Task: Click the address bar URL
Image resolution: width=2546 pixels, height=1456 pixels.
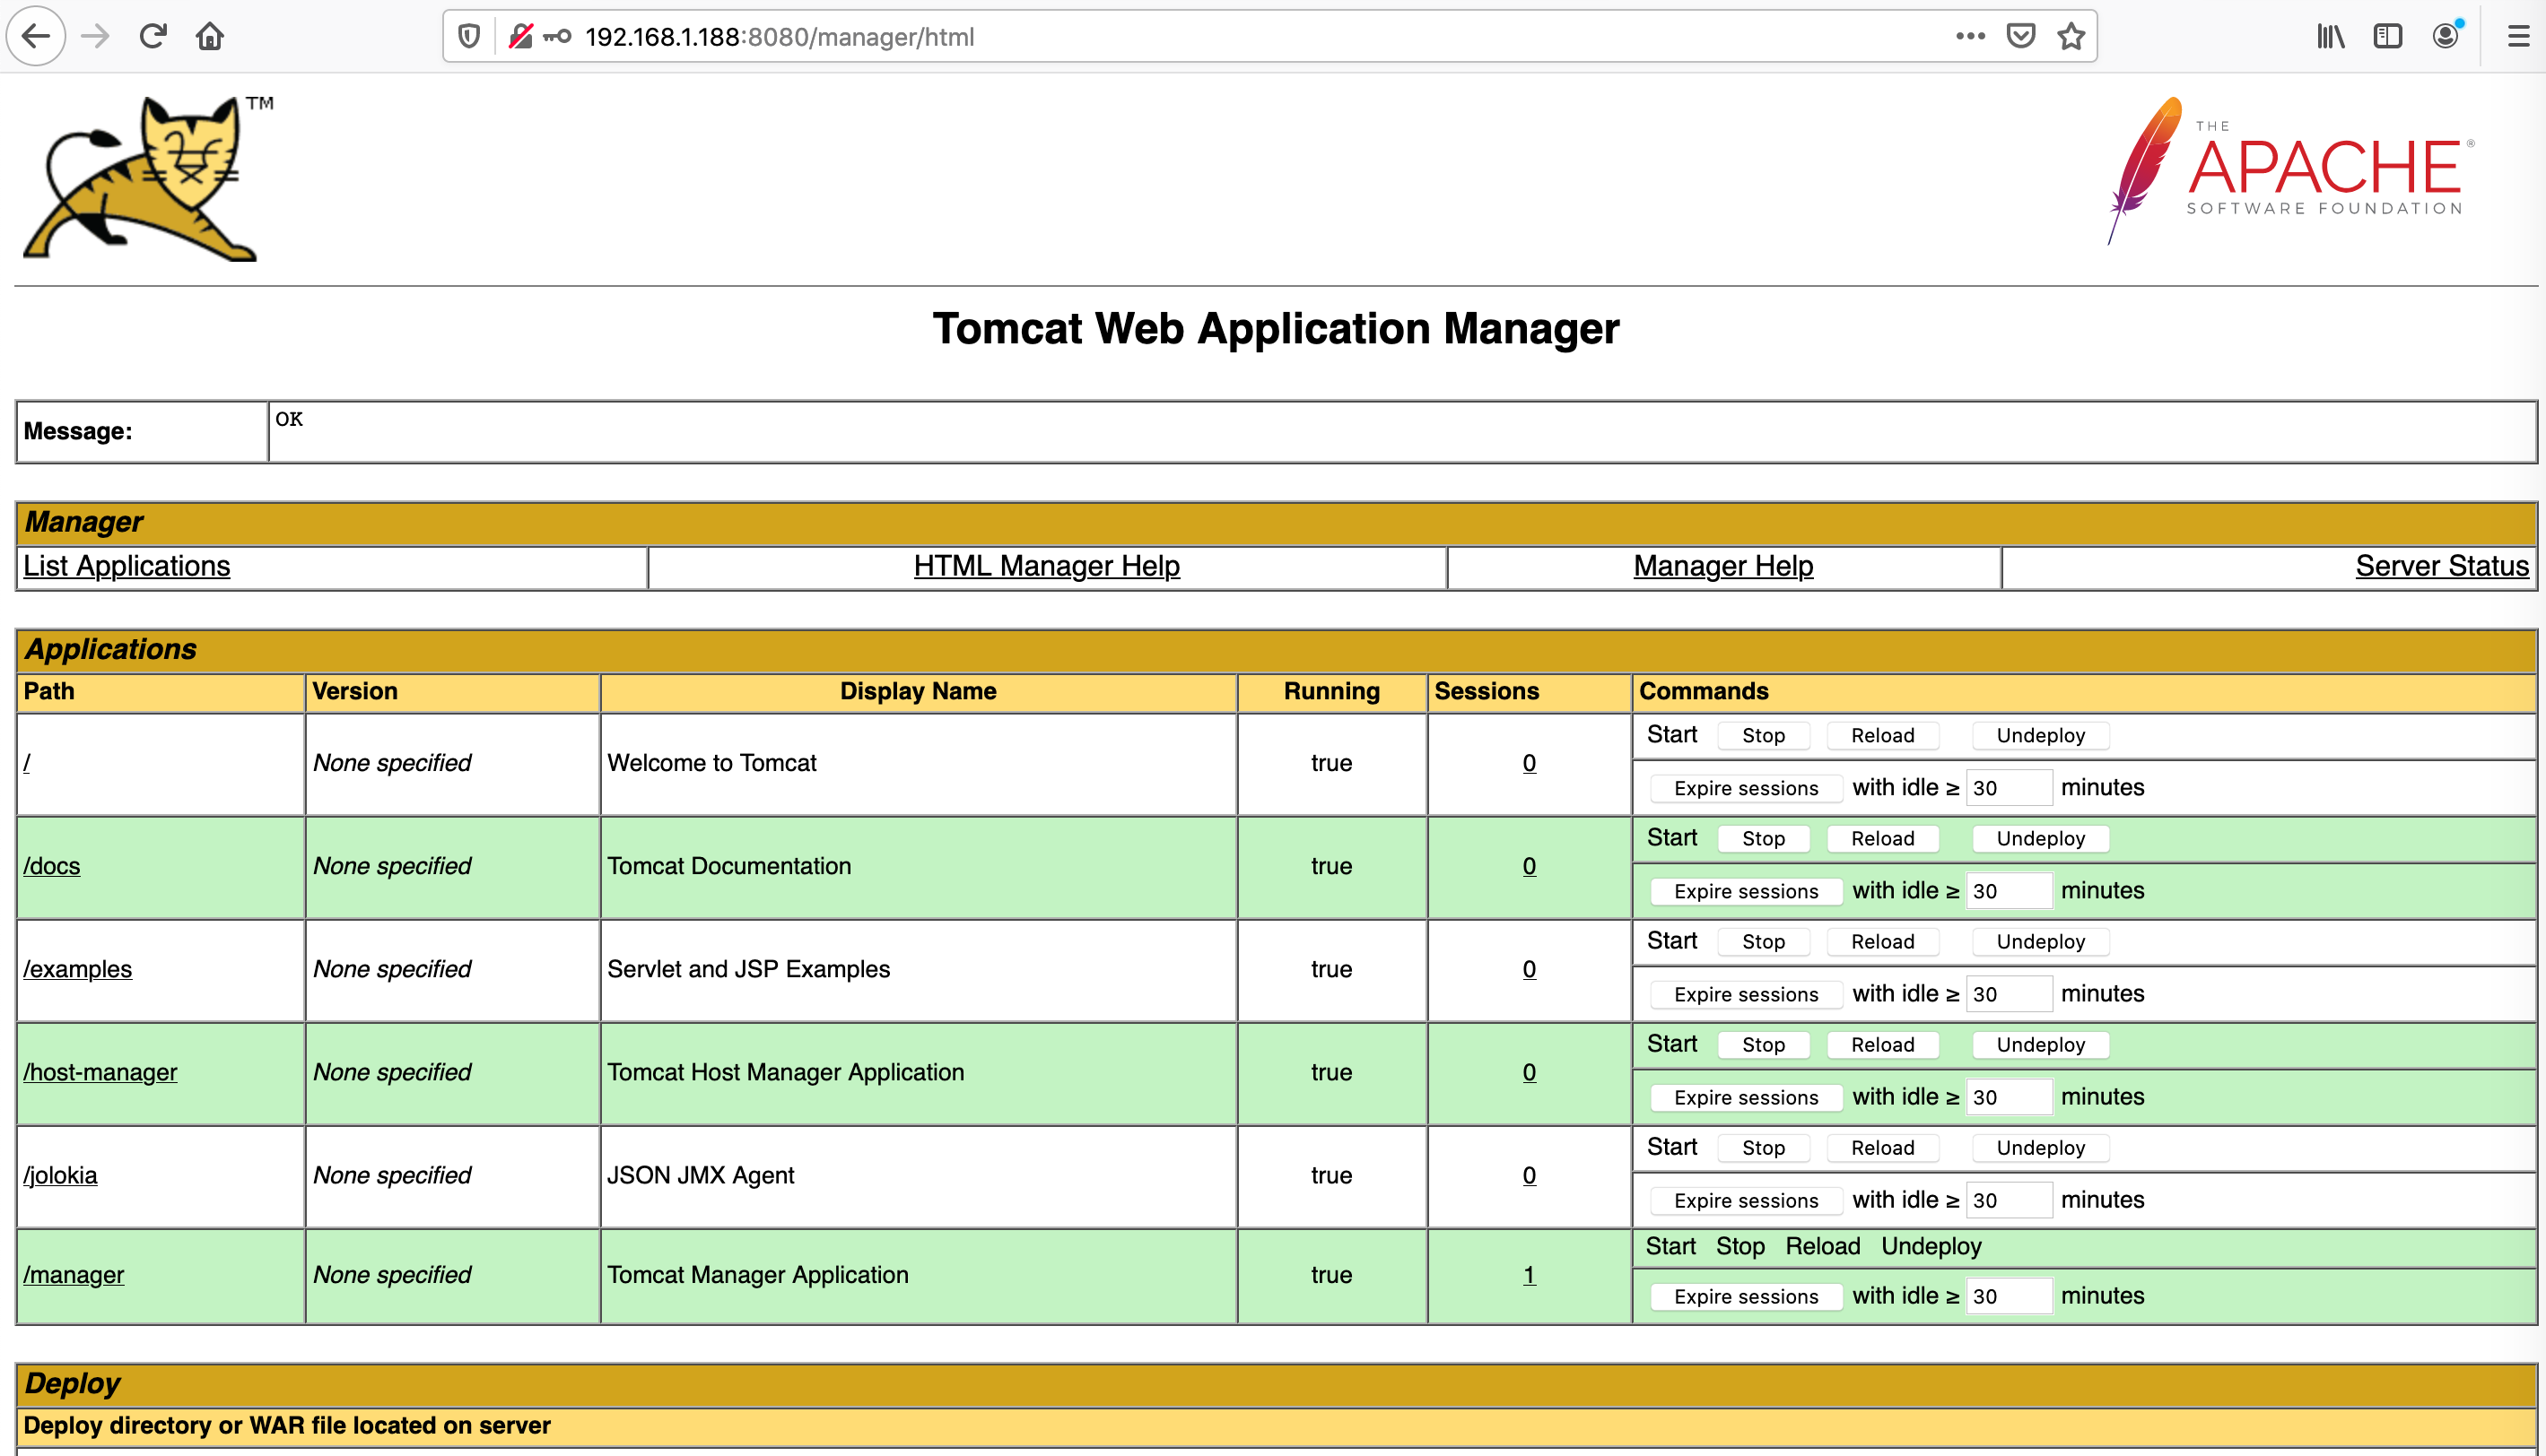Action: click(780, 37)
